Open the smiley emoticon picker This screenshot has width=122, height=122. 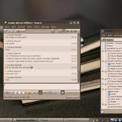coord(28,93)
